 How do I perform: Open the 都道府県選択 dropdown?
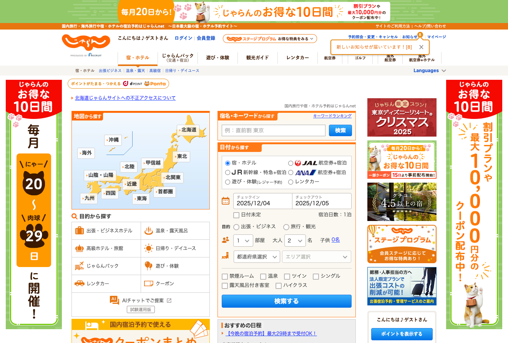(257, 256)
